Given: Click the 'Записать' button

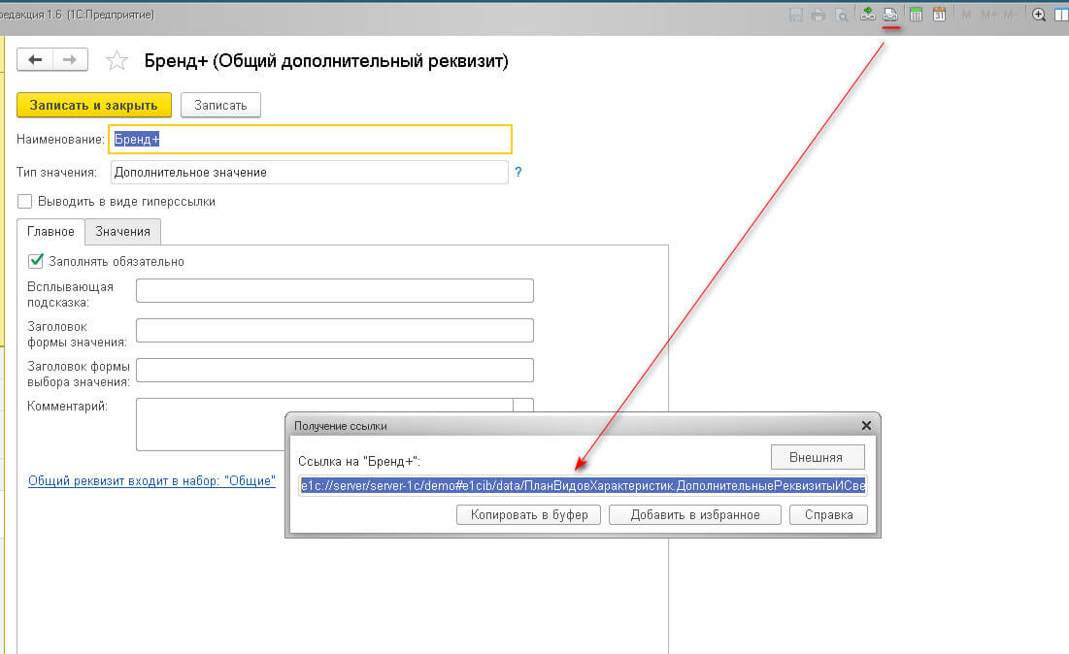Looking at the screenshot, I should 220,105.
